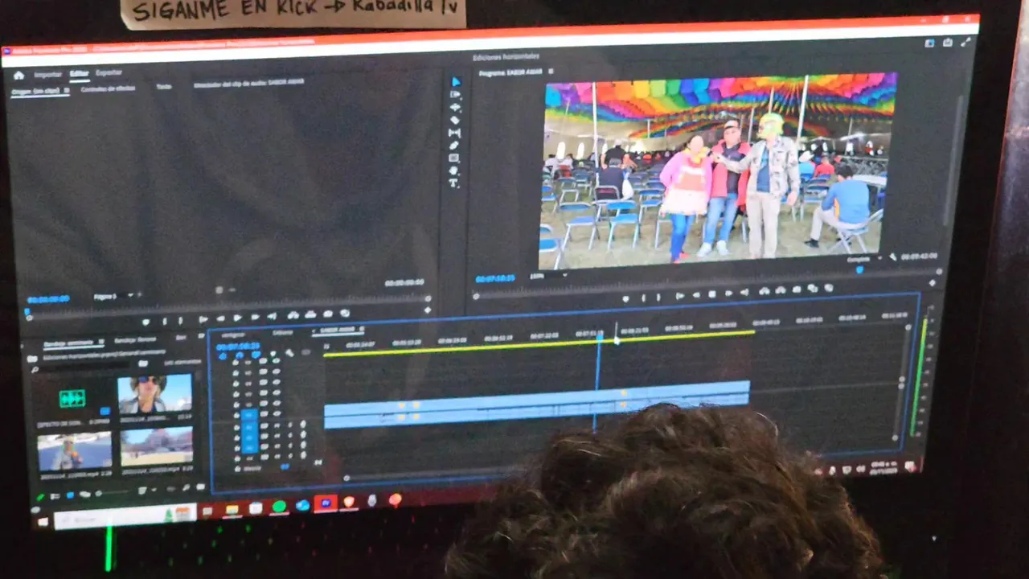
Task: Click Overwrite button in the Source monitor
Action: (x=310, y=314)
